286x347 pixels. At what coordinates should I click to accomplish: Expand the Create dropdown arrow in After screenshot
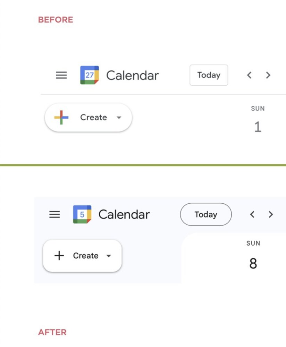pos(109,256)
